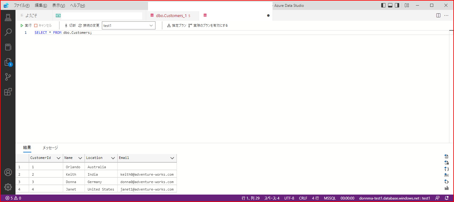The height and width of the screenshot is (202, 454).
Task: Open the Explorer view with badge 1
Action: tap(8, 62)
